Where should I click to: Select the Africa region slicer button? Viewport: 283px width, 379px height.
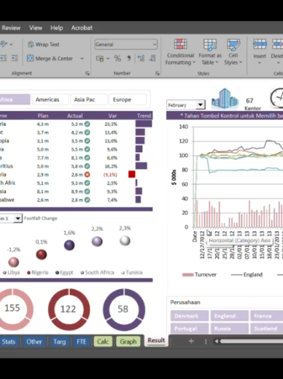(15, 100)
